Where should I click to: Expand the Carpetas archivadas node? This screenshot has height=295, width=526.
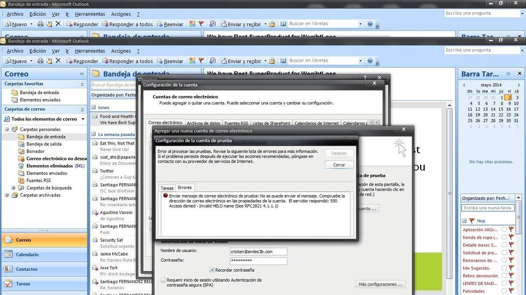tap(7, 195)
